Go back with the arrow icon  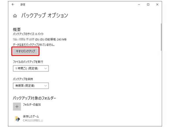click(13, 4)
